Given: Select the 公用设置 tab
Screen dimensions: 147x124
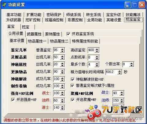Looking at the screenshot, I should [16, 34].
